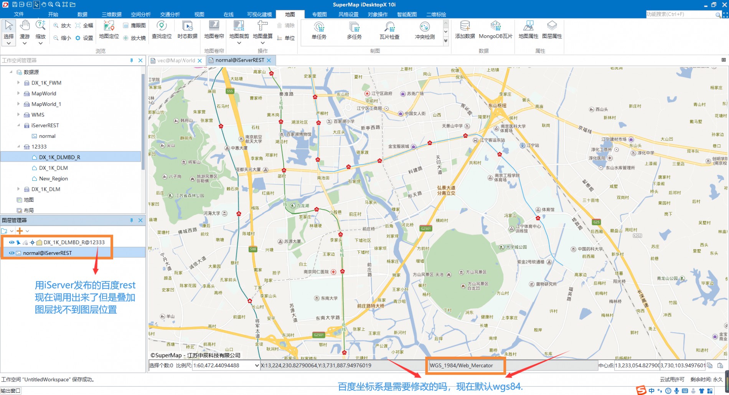
Task: Enable the 放大镜 magnifier
Action: (134, 38)
